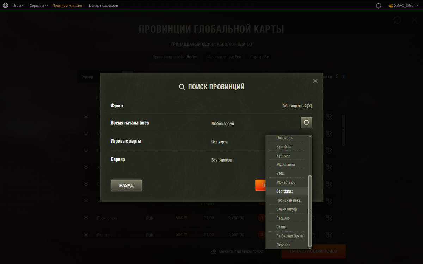Click НАЧАТЬ НОВЫЙ ПОИСК button
The height and width of the screenshot is (264, 423).
(313, 251)
